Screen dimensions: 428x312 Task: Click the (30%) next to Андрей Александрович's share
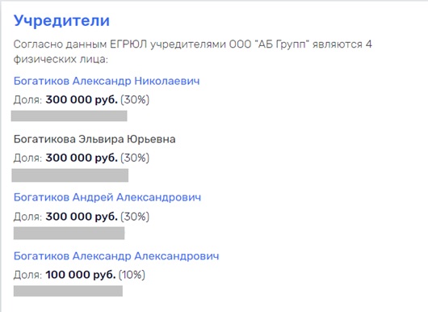(135, 217)
